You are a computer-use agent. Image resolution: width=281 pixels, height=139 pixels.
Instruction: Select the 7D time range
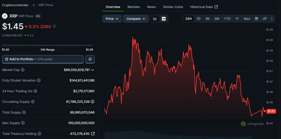pos(198,19)
